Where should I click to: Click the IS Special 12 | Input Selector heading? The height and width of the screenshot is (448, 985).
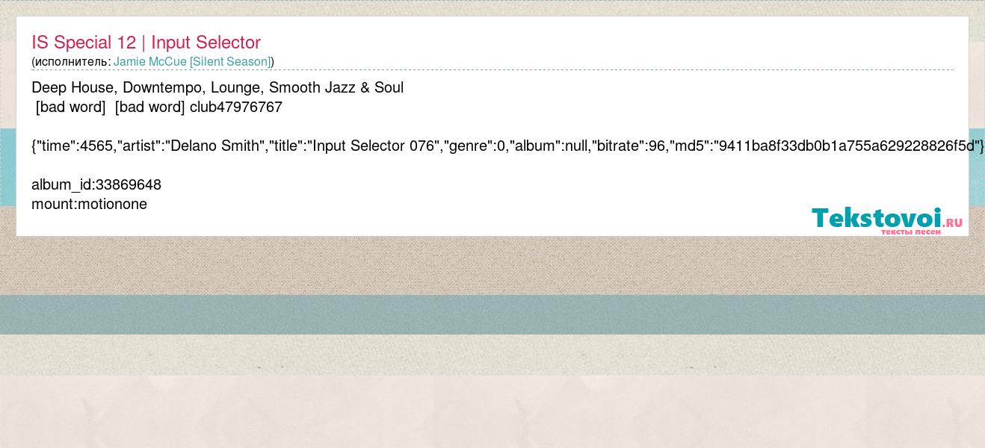[146, 43]
